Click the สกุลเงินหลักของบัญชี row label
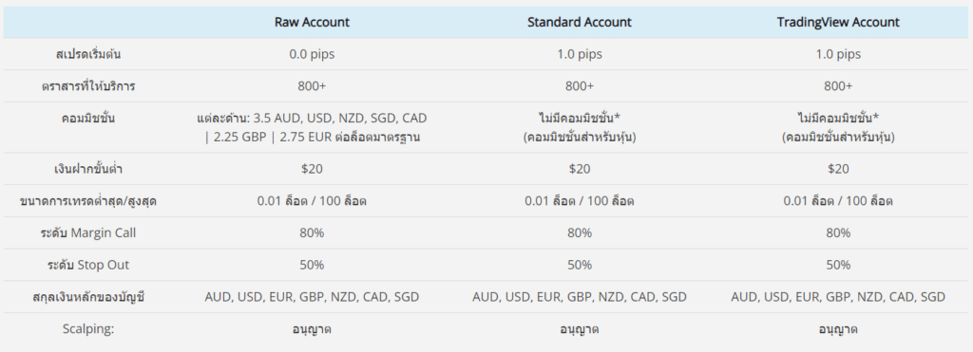 (88, 297)
